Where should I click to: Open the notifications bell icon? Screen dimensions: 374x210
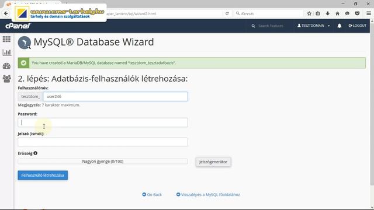tap(339, 26)
